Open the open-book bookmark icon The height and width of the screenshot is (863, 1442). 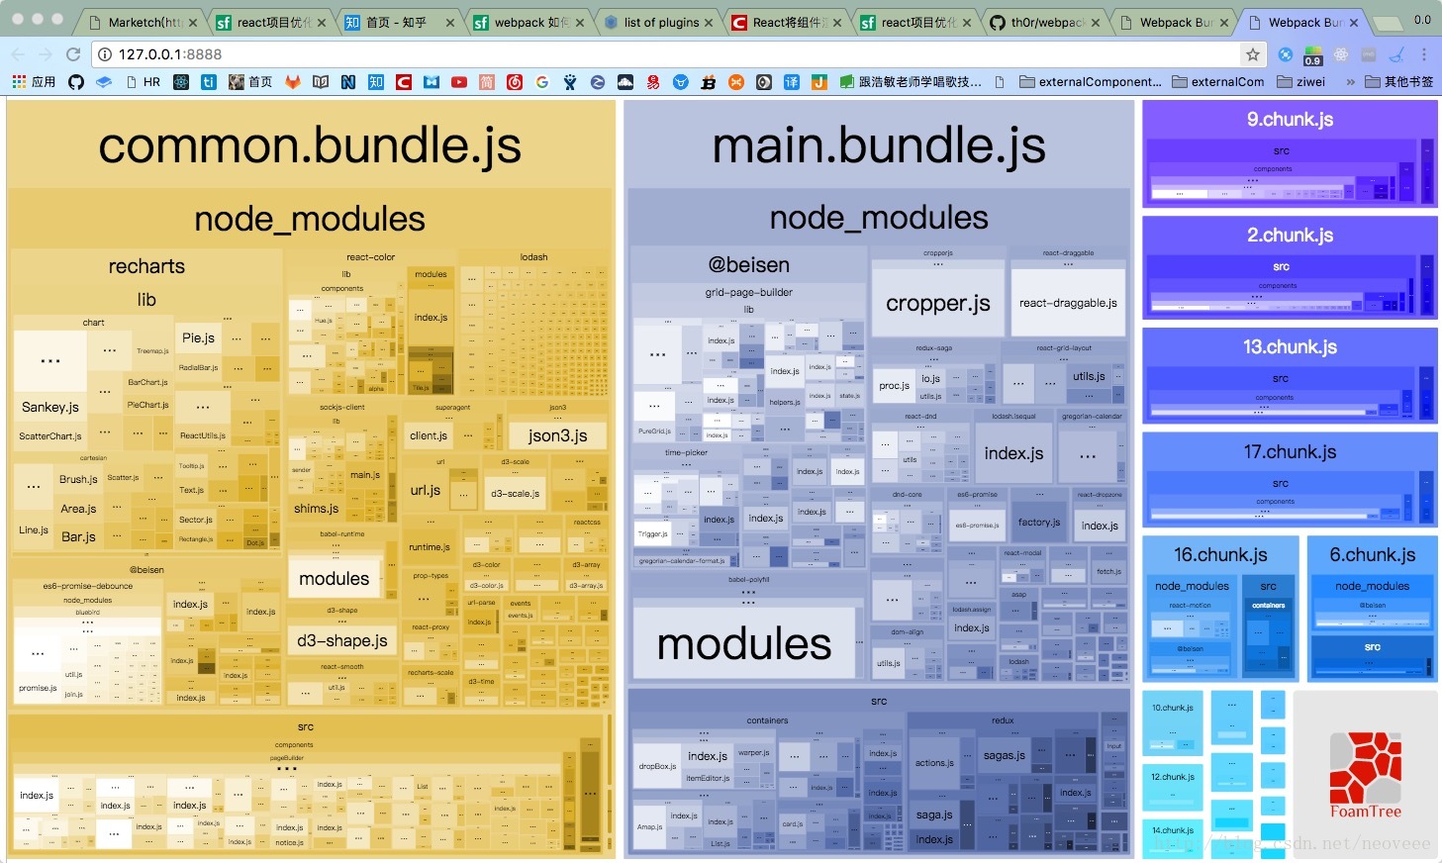click(x=321, y=82)
